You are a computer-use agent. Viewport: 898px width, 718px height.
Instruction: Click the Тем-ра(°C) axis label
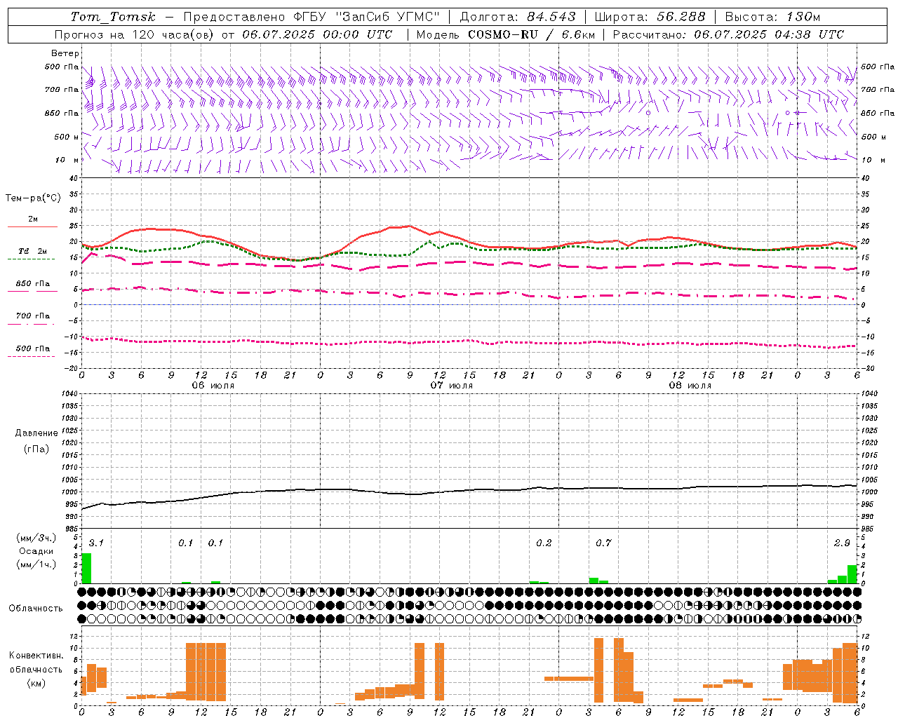(x=33, y=198)
